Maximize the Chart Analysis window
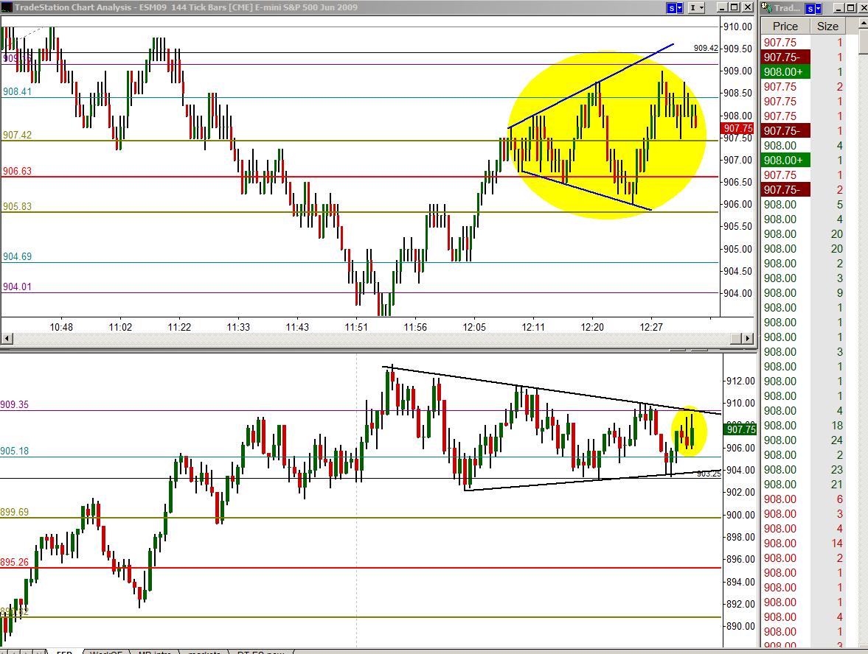This screenshot has width=868, height=654. pyautogui.click(x=735, y=8)
